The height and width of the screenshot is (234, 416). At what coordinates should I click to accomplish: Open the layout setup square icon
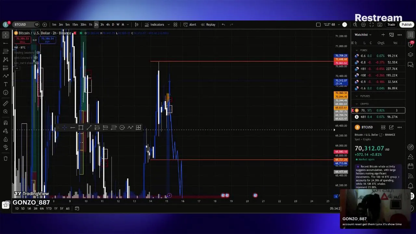coord(318,24)
